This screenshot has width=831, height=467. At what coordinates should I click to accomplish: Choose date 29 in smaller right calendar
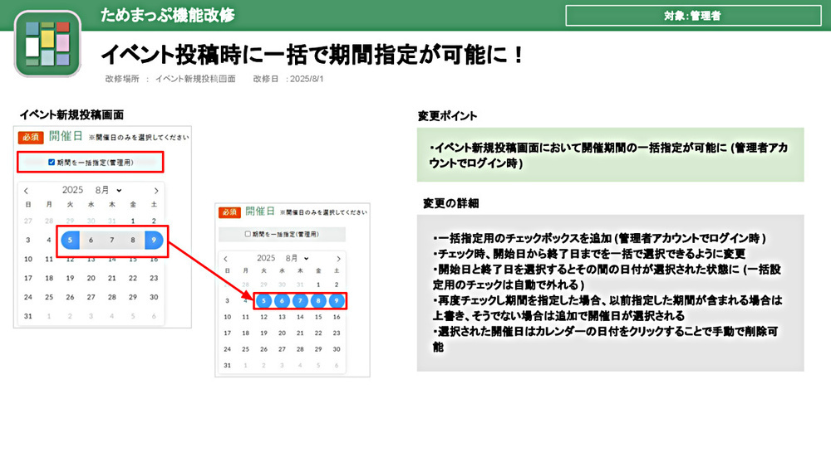click(x=318, y=349)
